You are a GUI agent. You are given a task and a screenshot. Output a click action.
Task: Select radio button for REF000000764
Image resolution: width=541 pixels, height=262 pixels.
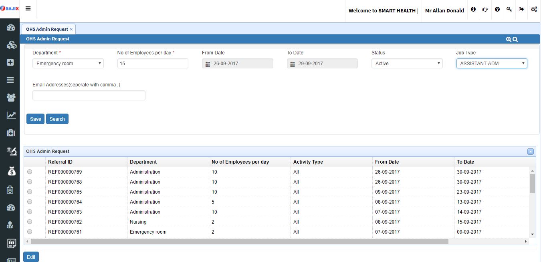[30, 202]
